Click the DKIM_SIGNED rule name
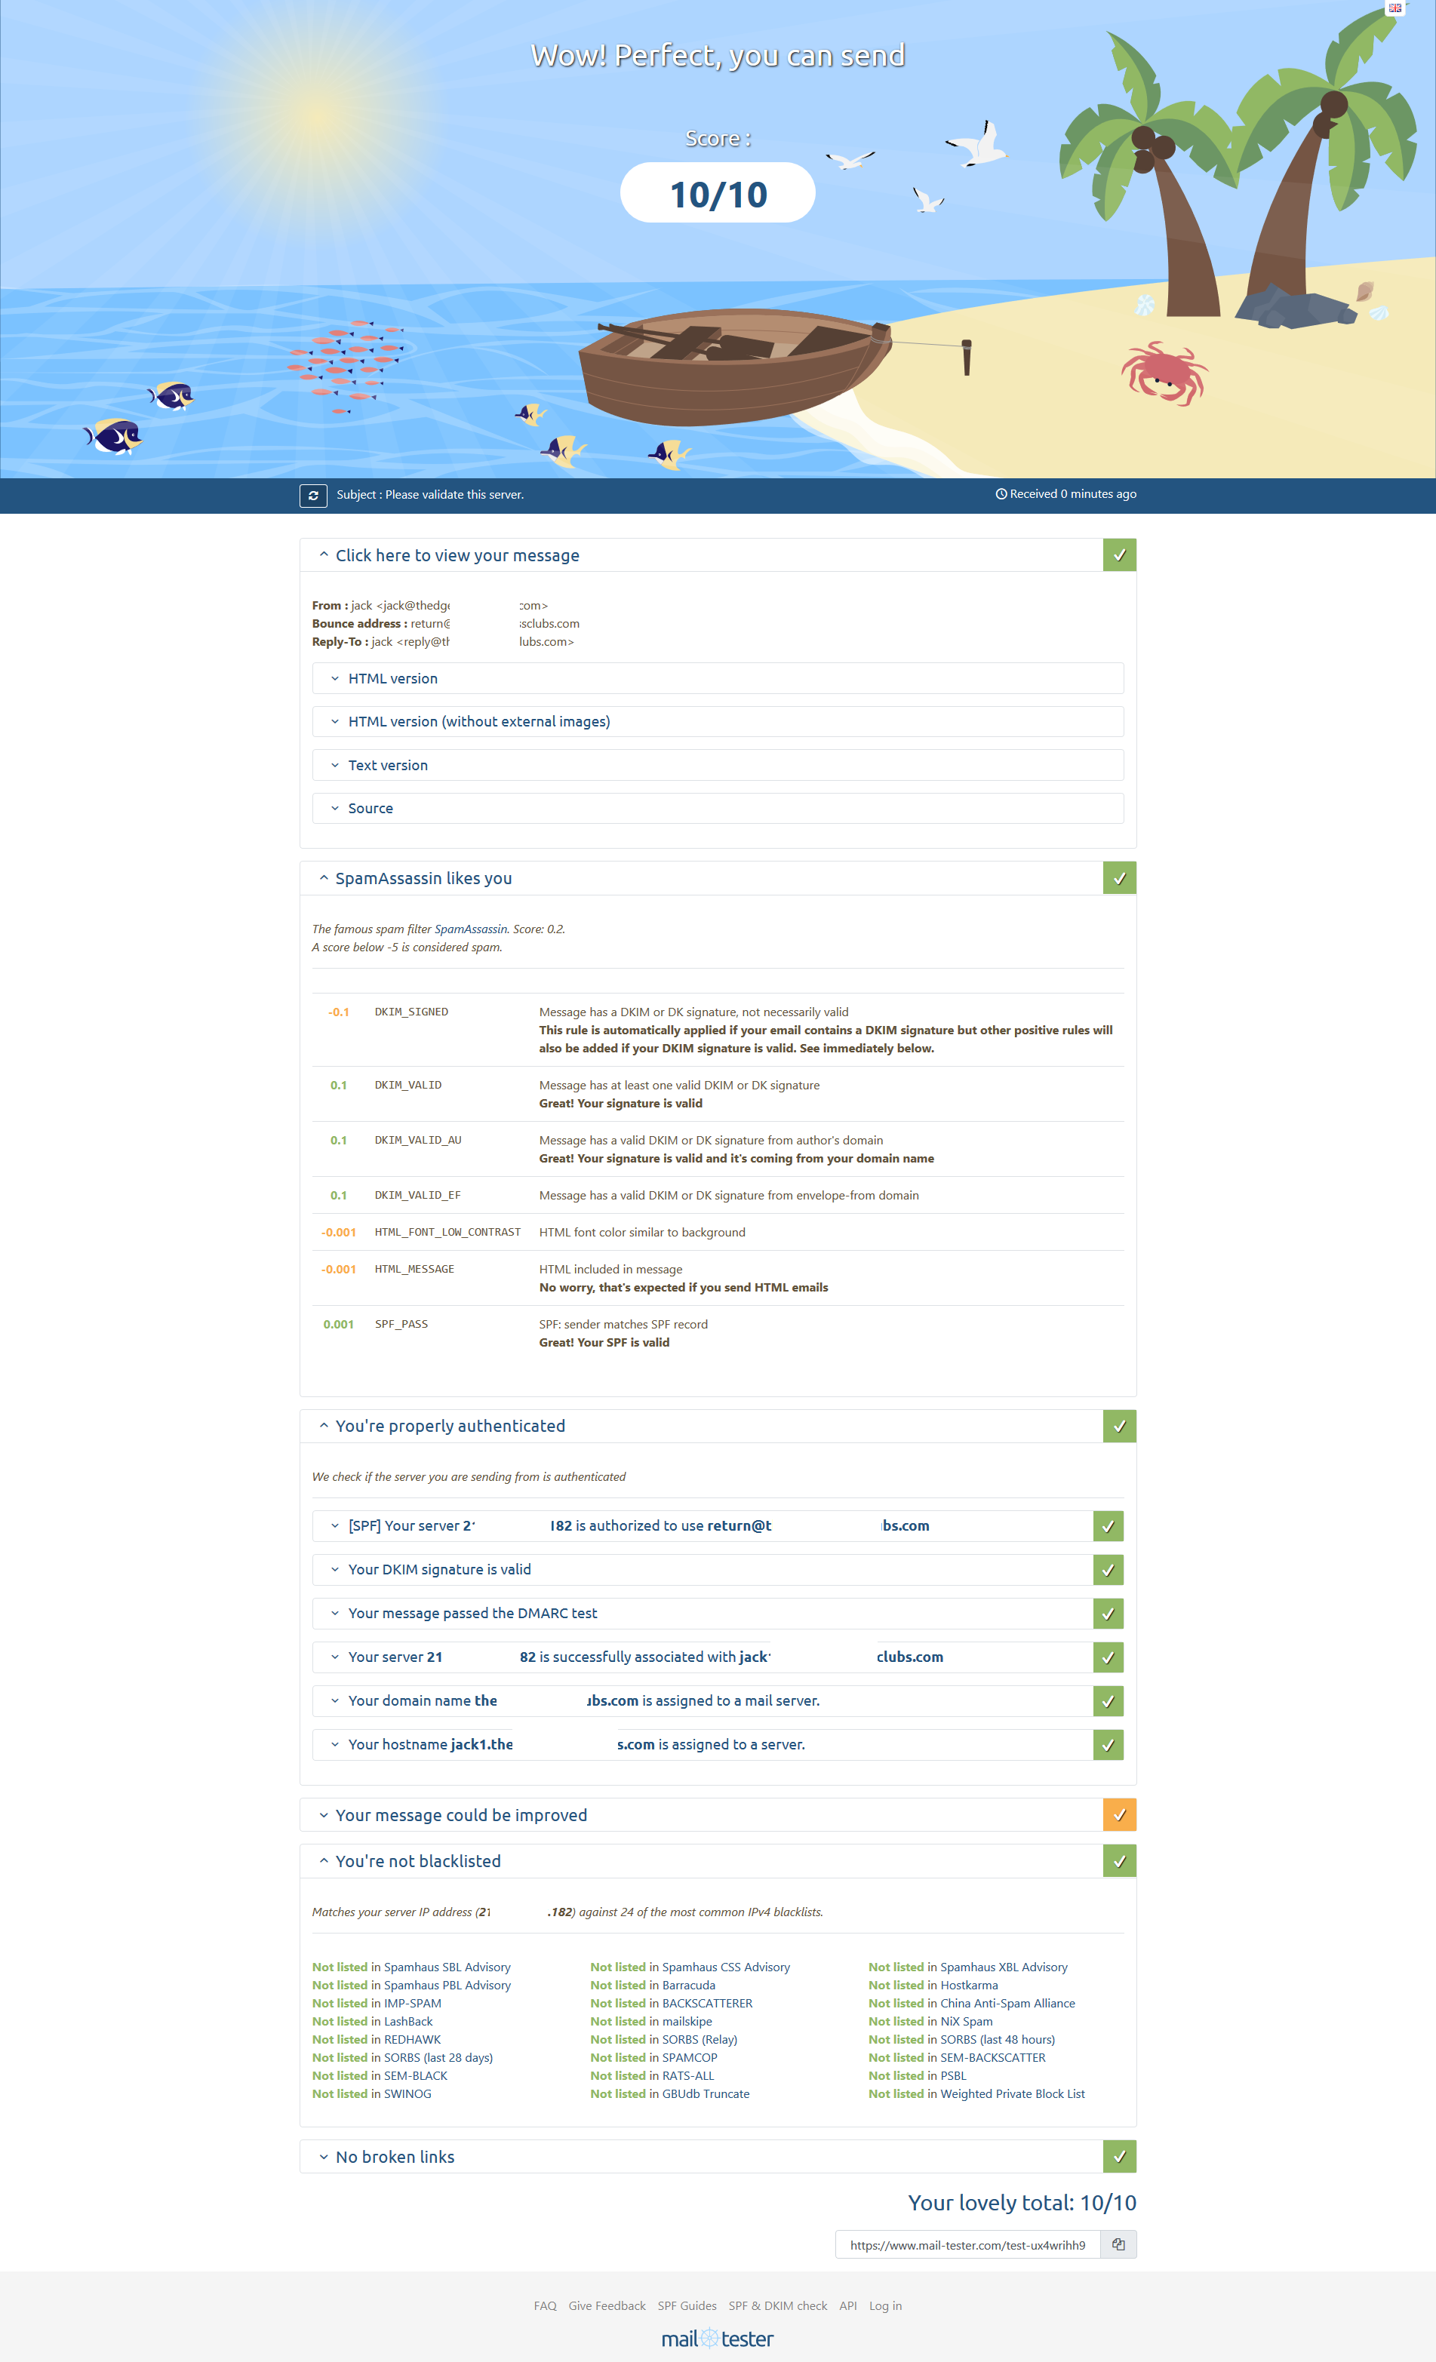Image resolution: width=1436 pixels, height=2362 pixels. 411,1012
